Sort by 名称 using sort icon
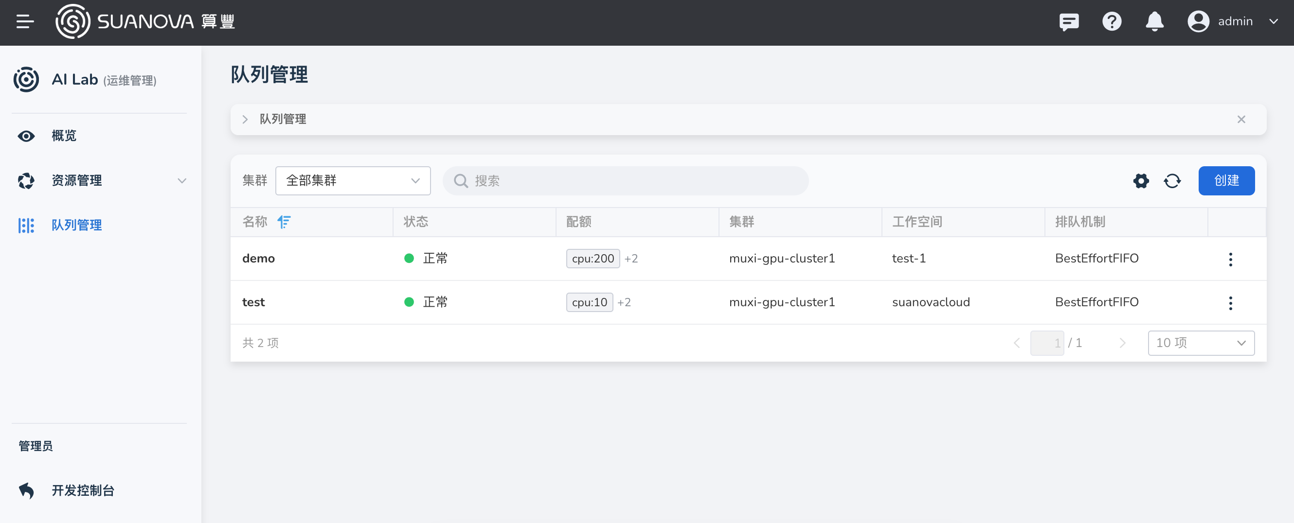Screen dimensions: 1294x523 pos(284,222)
